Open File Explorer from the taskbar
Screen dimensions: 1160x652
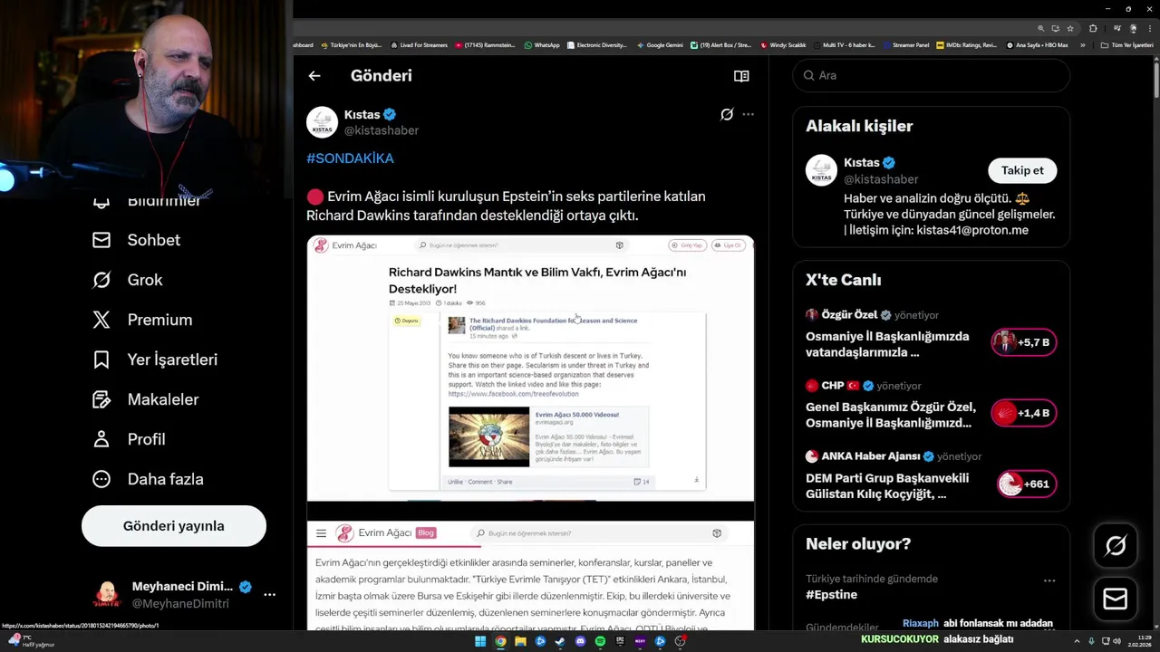pyautogui.click(x=520, y=641)
